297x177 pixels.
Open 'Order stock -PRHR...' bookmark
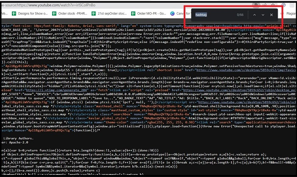70,14
